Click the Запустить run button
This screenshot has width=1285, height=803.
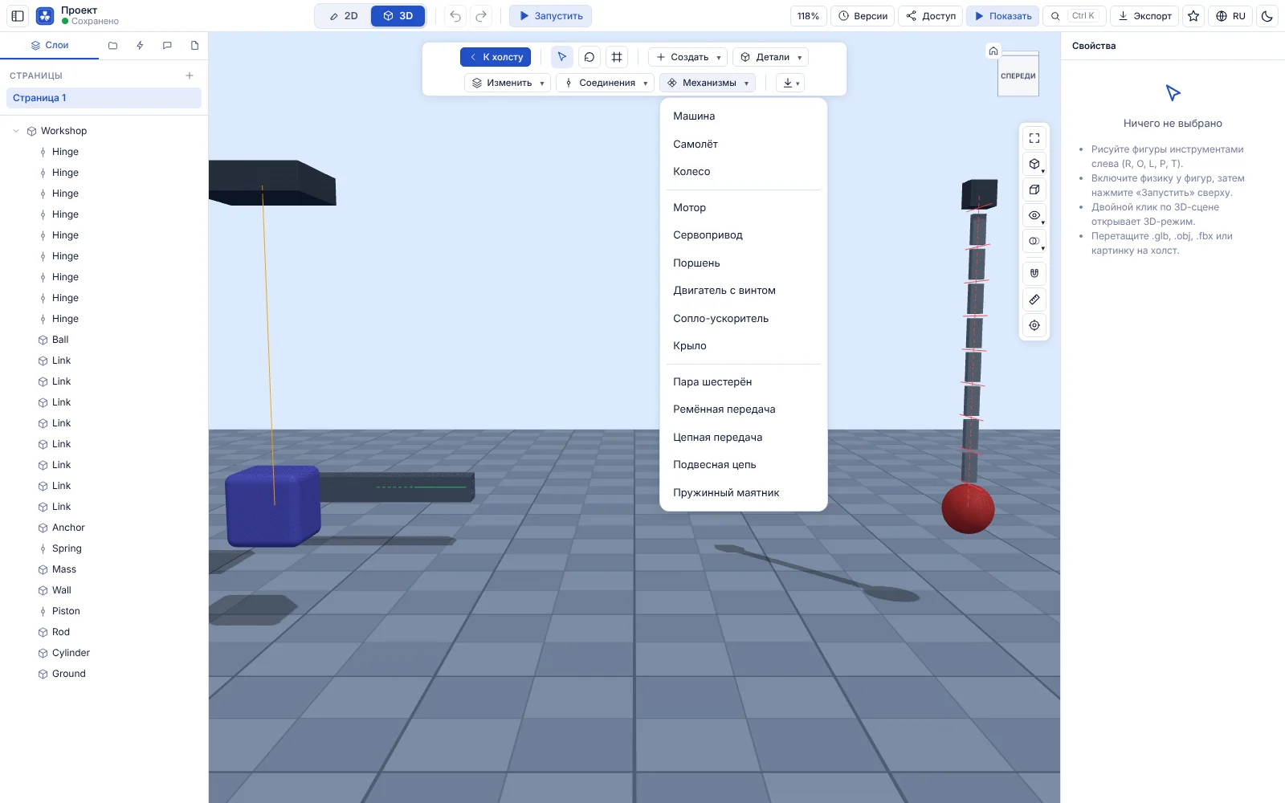(x=551, y=16)
